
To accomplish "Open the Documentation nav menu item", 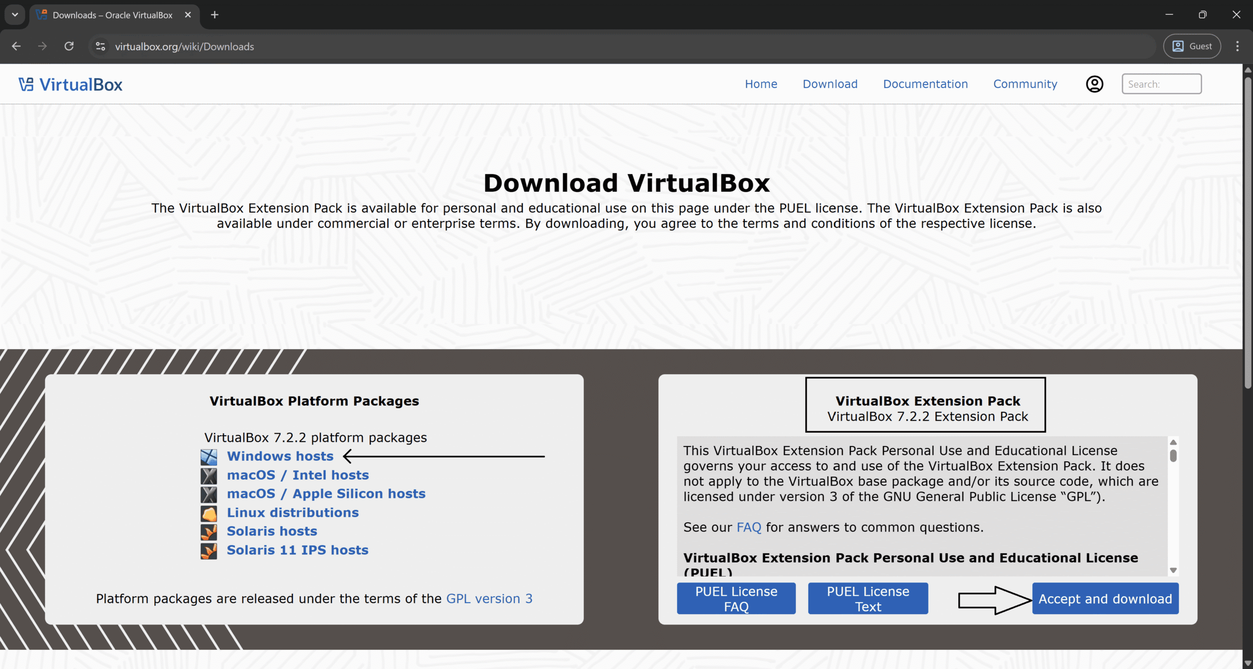I will [x=925, y=84].
